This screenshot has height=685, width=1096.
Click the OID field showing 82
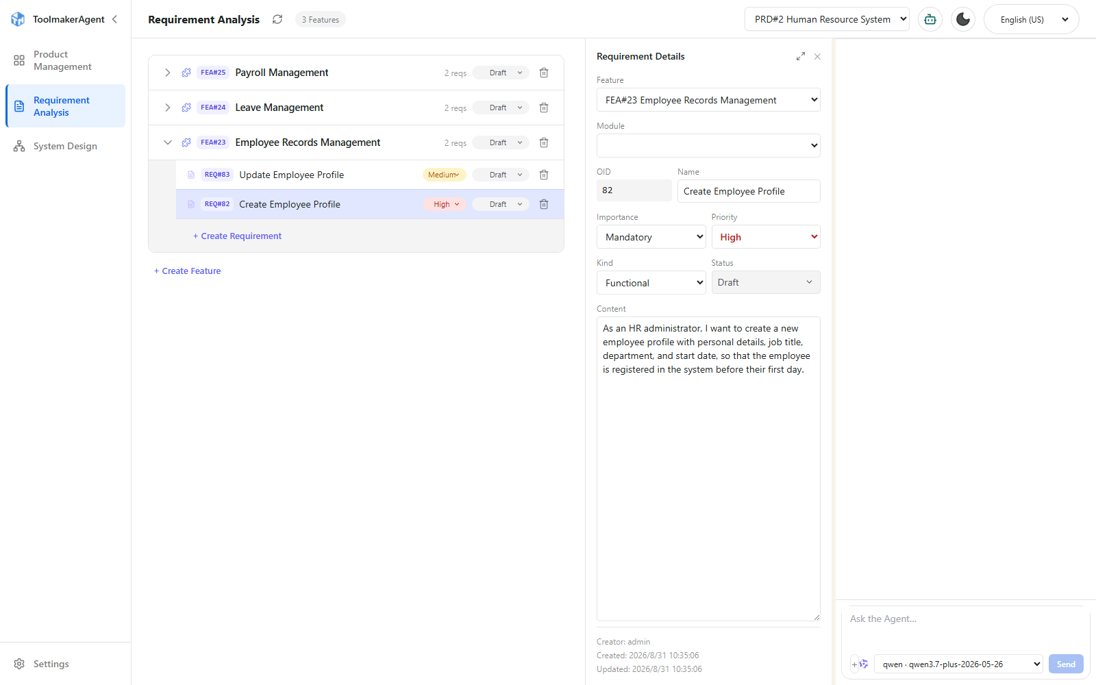tap(634, 190)
